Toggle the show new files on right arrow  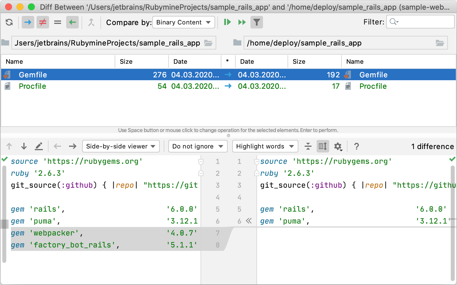[x=72, y=22]
